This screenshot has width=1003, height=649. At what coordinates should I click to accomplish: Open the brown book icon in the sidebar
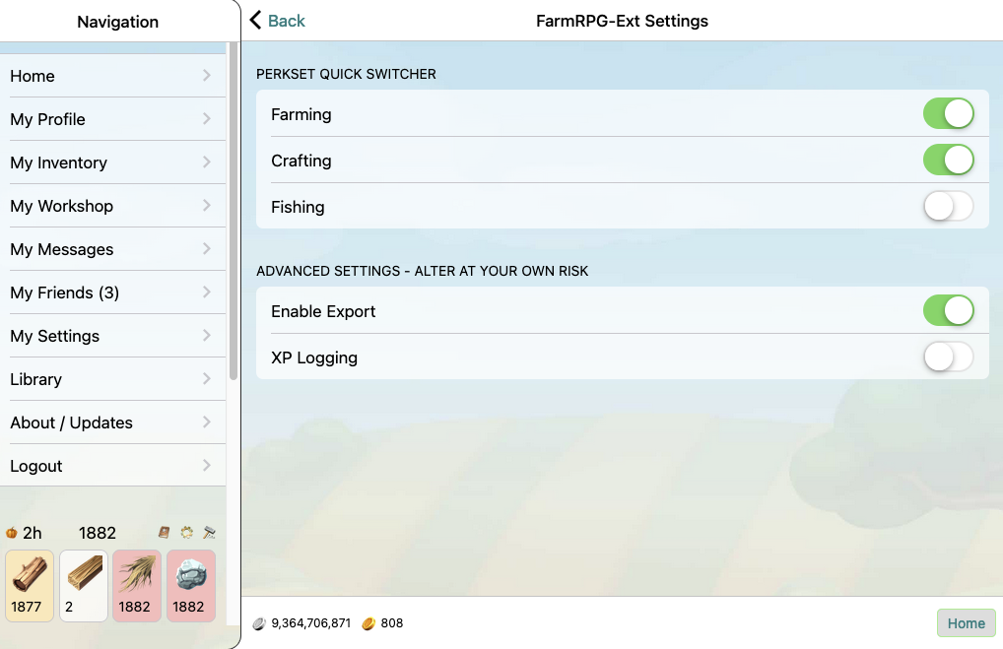(164, 532)
